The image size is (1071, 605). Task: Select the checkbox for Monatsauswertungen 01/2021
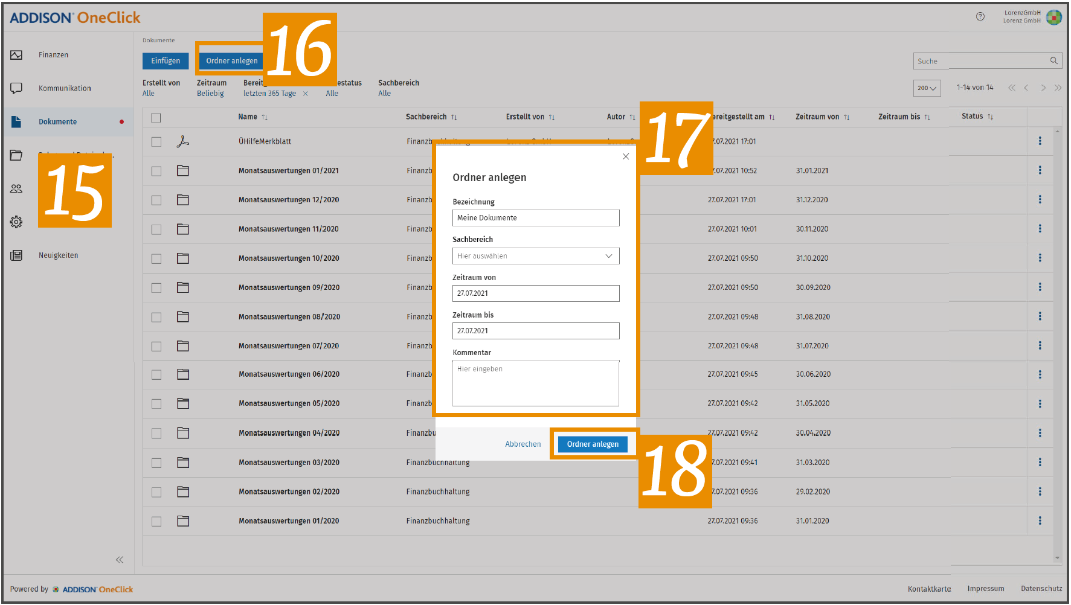[x=156, y=171]
